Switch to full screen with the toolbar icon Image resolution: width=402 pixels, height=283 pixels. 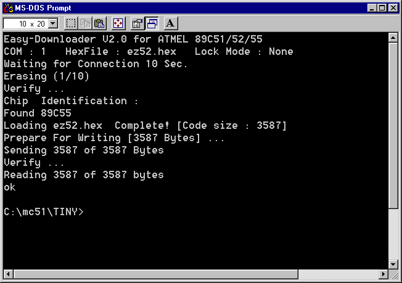pos(118,23)
